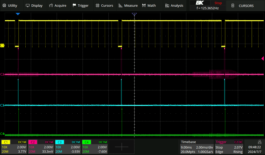The width and height of the screenshot is (265, 155).
Task: Click the C4 20M bandwidth limit label
Action: point(86,151)
